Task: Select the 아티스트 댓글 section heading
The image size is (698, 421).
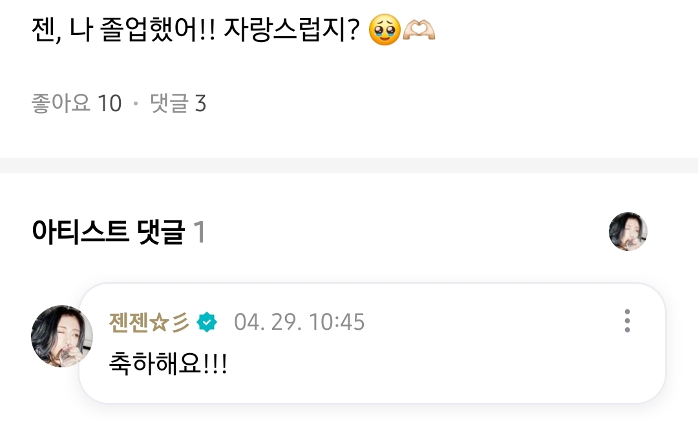Action: [108, 232]
